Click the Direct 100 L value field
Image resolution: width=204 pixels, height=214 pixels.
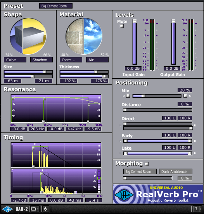pyautogui.click(x=169, y=118)
